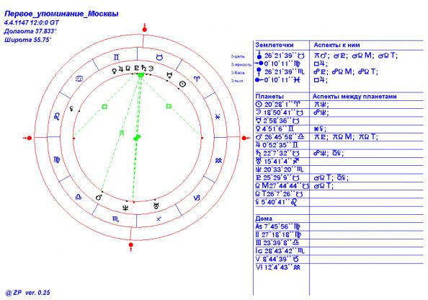
Task: Click the V 8°44'39'' house row
Action: coord(277,259)
